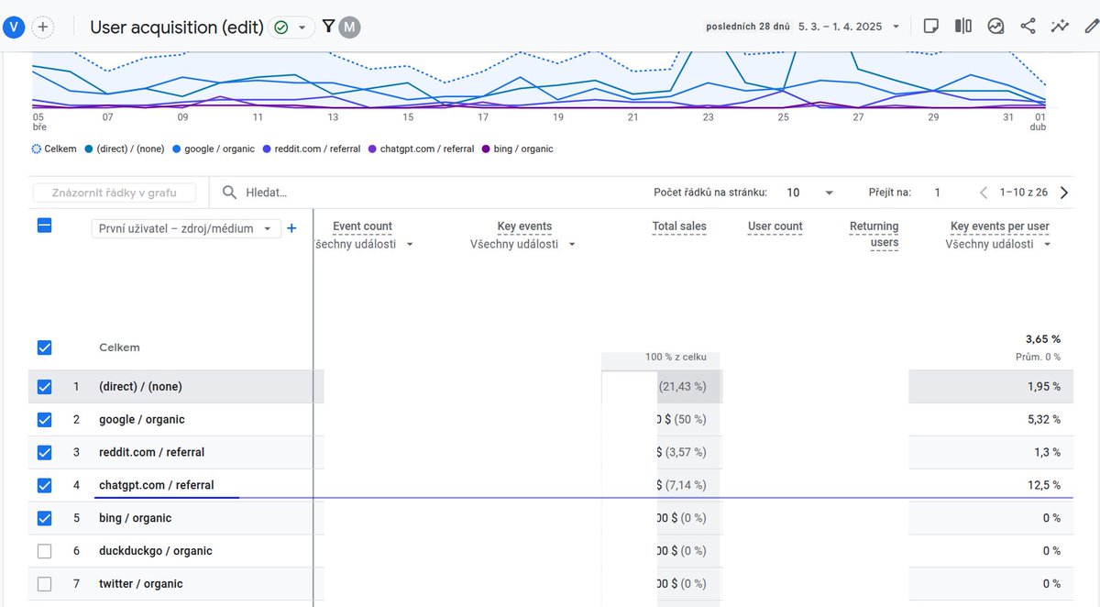This screenshot has width=1100, height=607.
Task: Enable the checkbox for duckduckgo / organic
Action: tap(43, 551)
